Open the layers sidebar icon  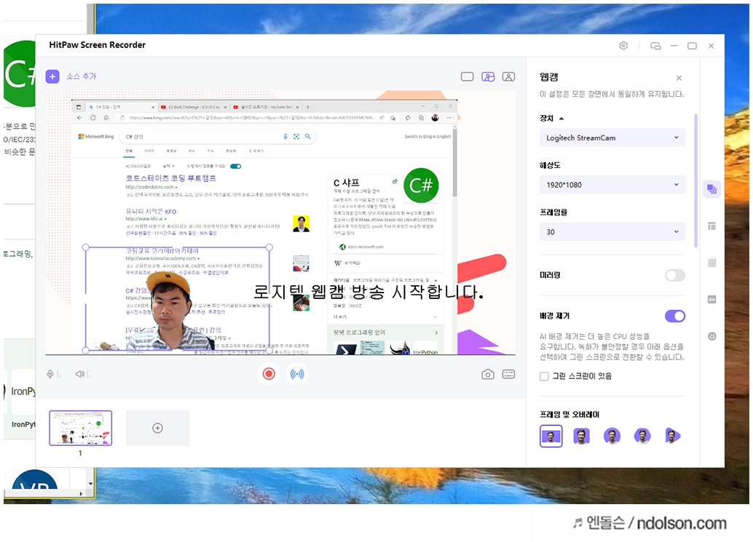(711, 189)
